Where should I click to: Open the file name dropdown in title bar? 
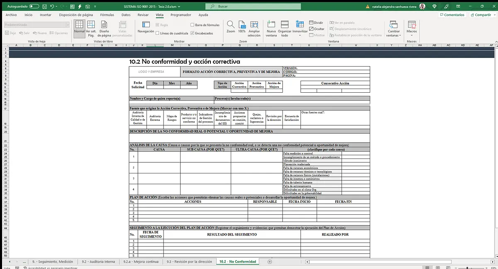[179, 7]
